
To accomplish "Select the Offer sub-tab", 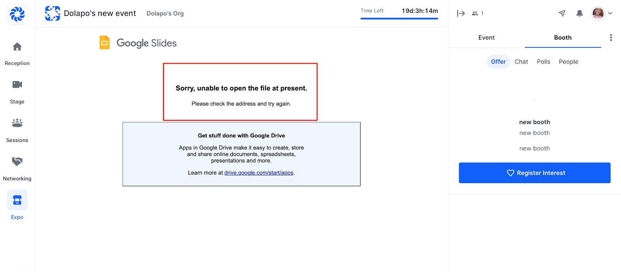I will (x=498, y=62).
